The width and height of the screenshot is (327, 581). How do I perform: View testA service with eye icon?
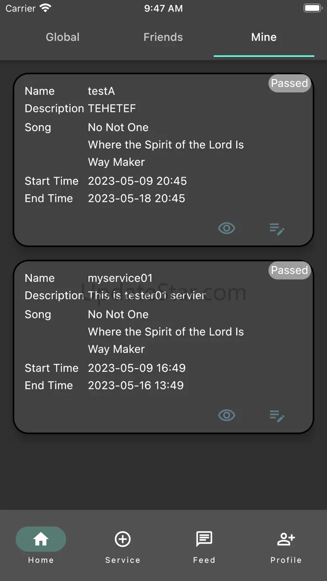point(226,228)
